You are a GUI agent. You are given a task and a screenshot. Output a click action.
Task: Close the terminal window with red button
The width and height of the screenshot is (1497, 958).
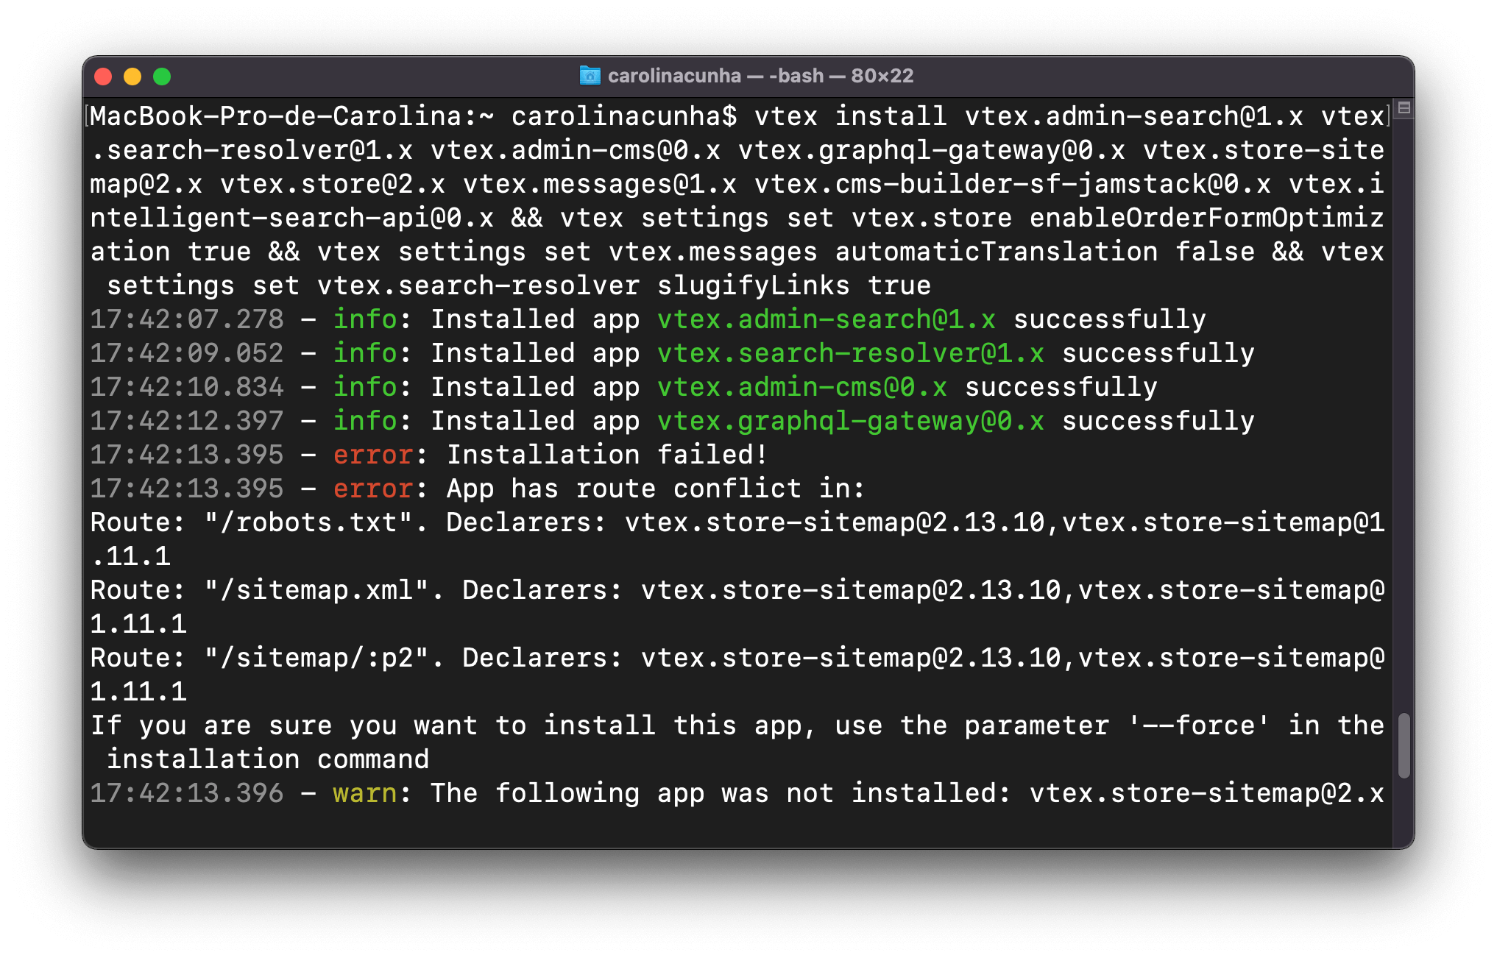[x=104, y=77]
